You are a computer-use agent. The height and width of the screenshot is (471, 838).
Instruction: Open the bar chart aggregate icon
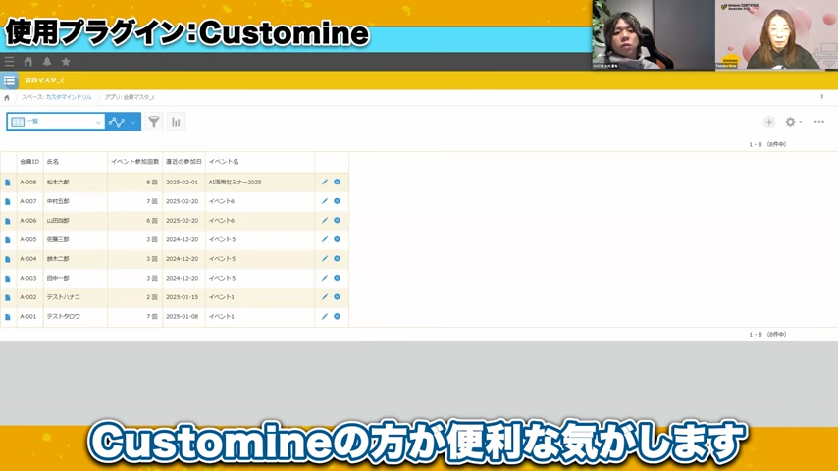[x=176, y=122]
